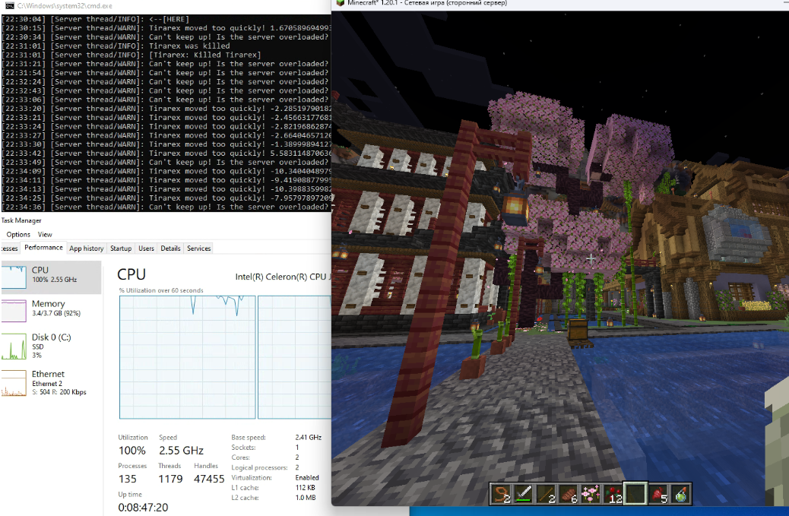Click the cmd.exe title bar icon
The image size is (789, 516).
click(x=8, y=6)
